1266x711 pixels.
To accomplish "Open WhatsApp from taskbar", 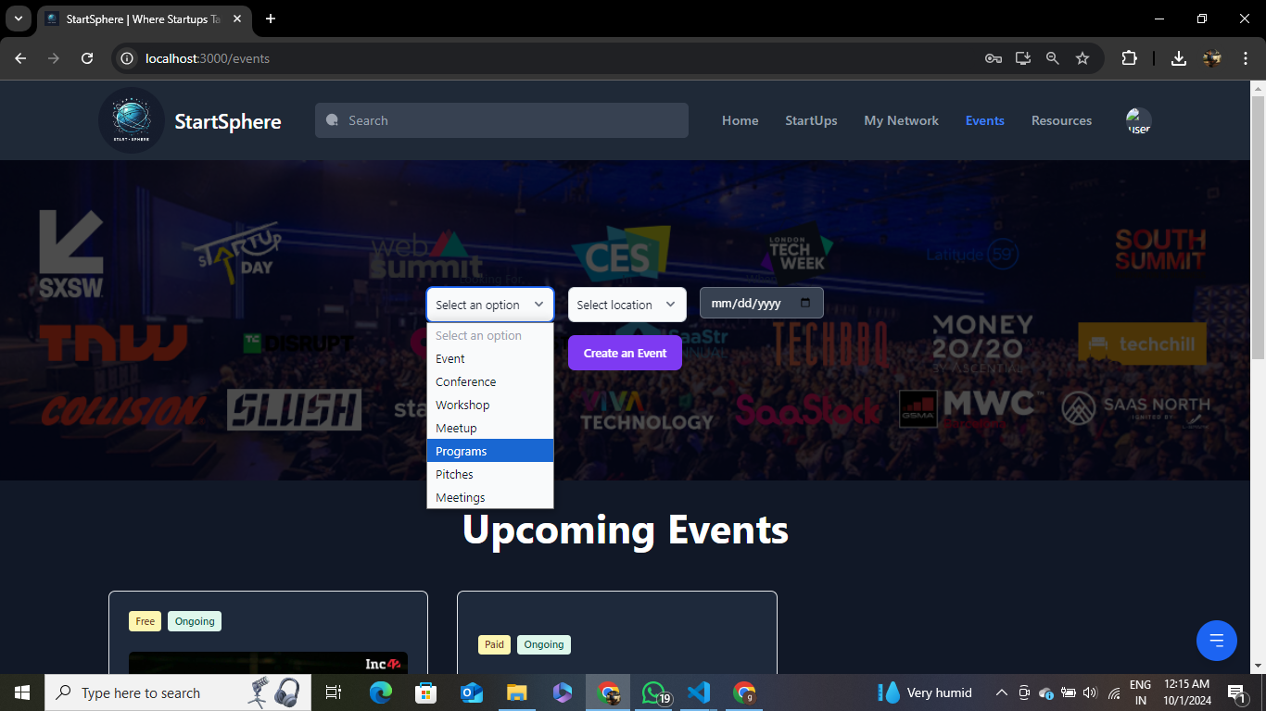I will (655, 692).
